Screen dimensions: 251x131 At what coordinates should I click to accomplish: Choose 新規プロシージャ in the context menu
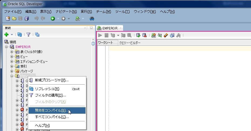point(52,80)
